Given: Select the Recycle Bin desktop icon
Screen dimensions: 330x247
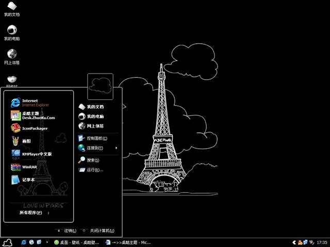Looking at the screenshot, I should (12, 81).
